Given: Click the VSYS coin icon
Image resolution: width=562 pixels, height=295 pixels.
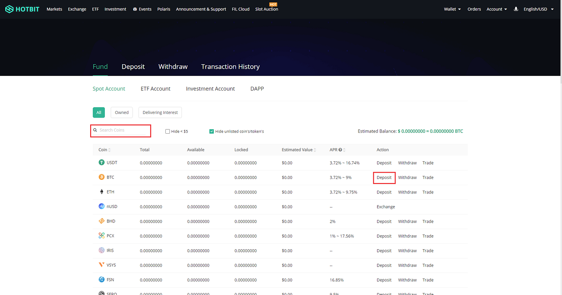Looking at the screenshot, I should point(102,265).
